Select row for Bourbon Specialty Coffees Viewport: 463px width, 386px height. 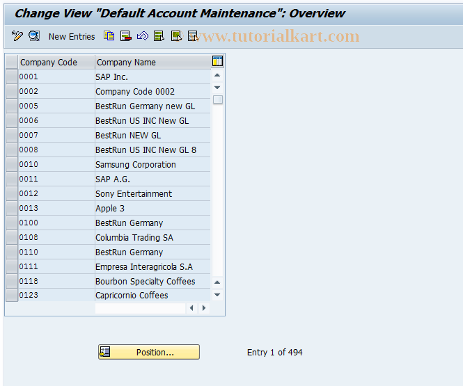12,281
